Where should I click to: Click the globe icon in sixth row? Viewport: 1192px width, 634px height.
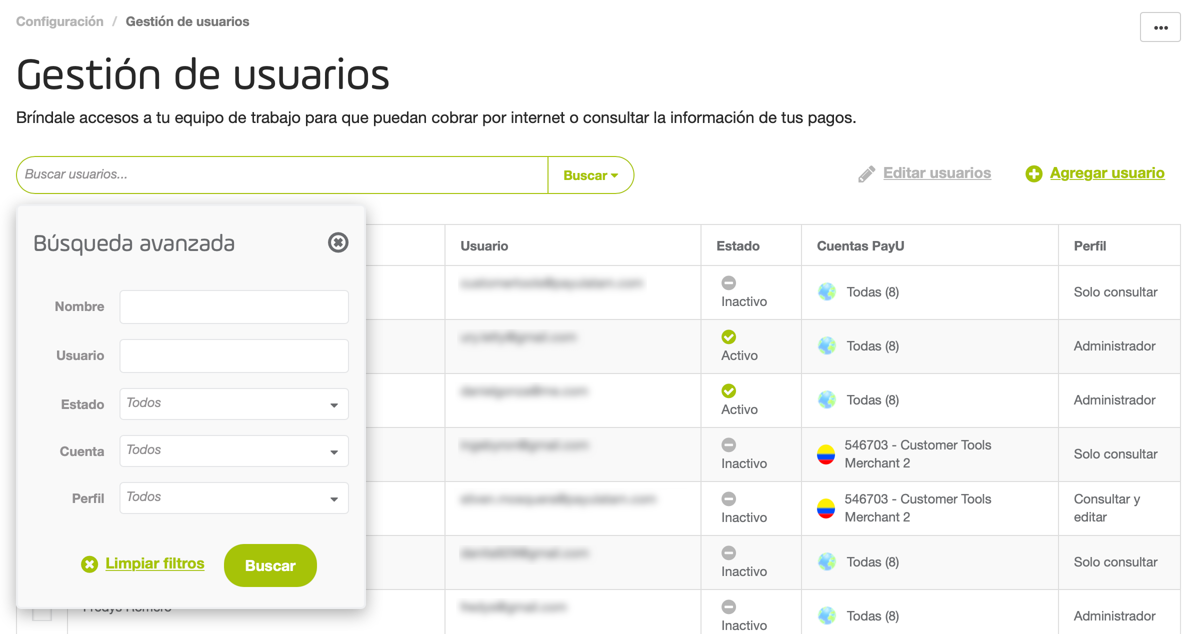point(826,562)
